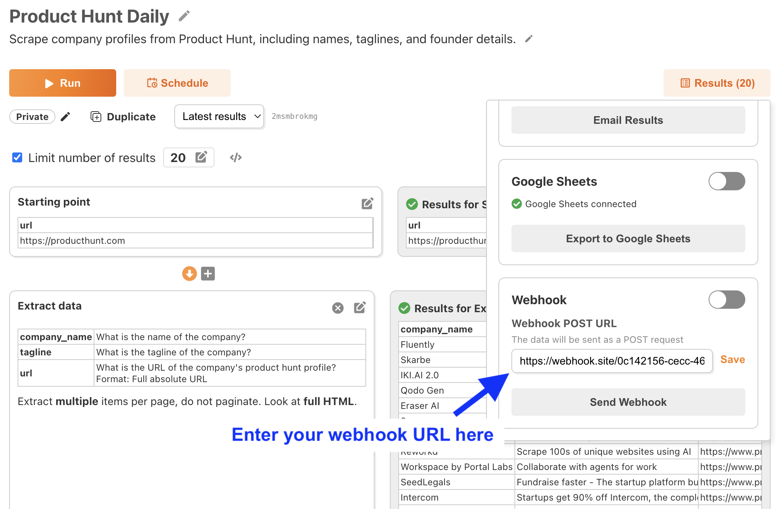Edit the description with its pencil icon

529,39
